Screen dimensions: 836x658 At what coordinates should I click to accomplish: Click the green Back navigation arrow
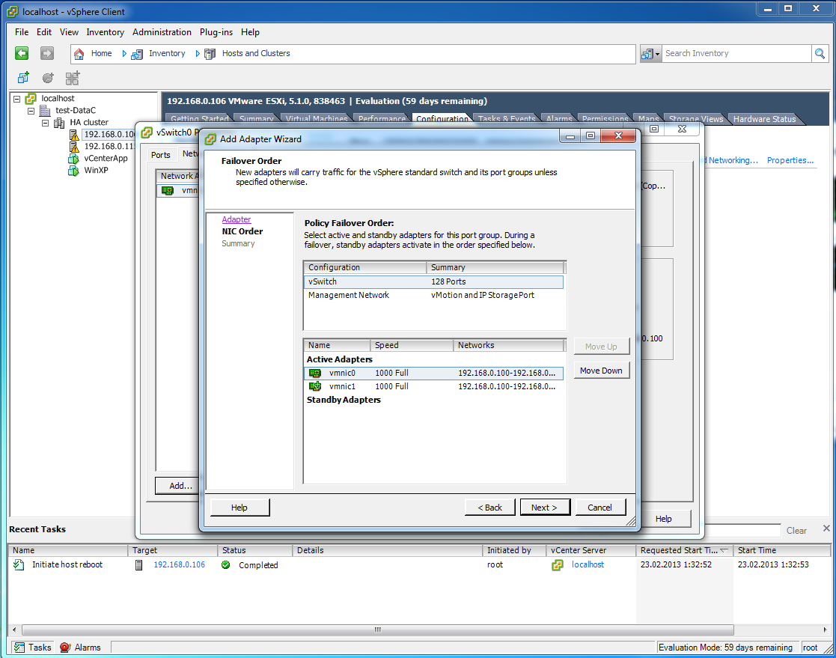22,53
